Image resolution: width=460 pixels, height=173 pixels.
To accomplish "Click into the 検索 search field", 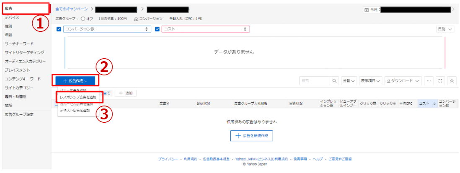I will tap(315, 80).
